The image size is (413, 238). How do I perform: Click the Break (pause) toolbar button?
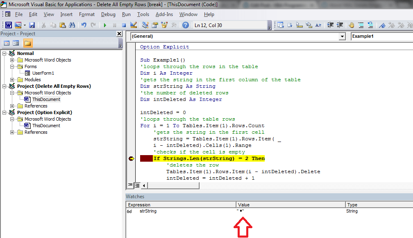coord(114,25)
